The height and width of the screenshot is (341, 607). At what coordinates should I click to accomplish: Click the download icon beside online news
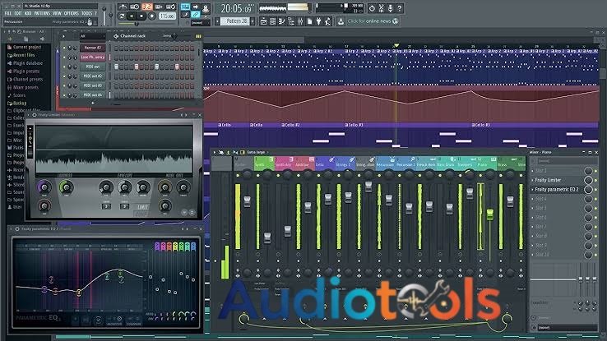341,21
